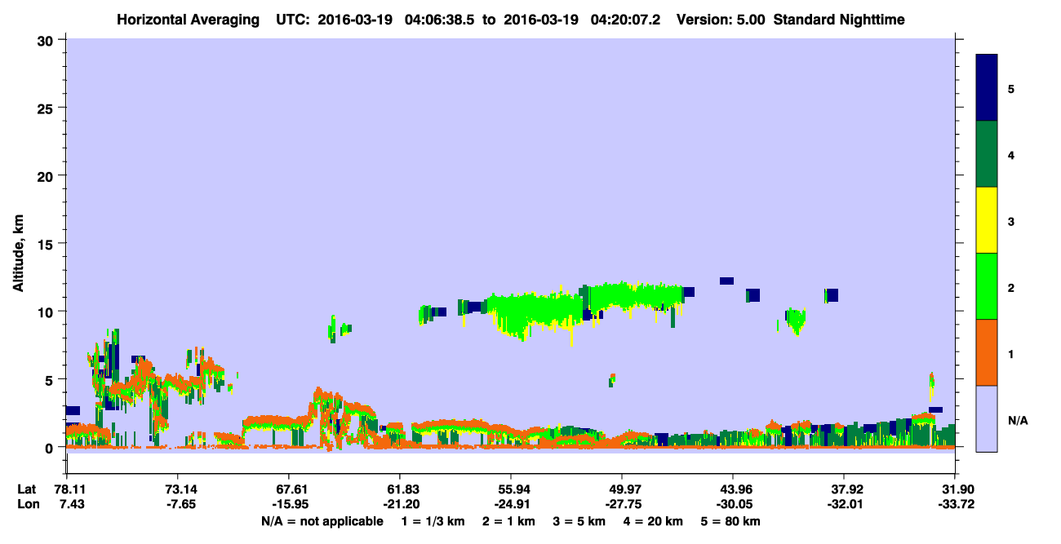Click the yellow level 3 color swatch
This screenshot has width=1061, height=544.
pyautogui.click(x=987, y=220)
